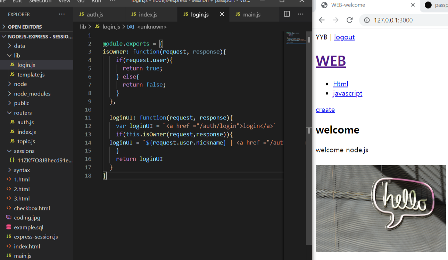Open main.js file in explorer
Viewport: 448px width, 260px height.
click(23, 256)
